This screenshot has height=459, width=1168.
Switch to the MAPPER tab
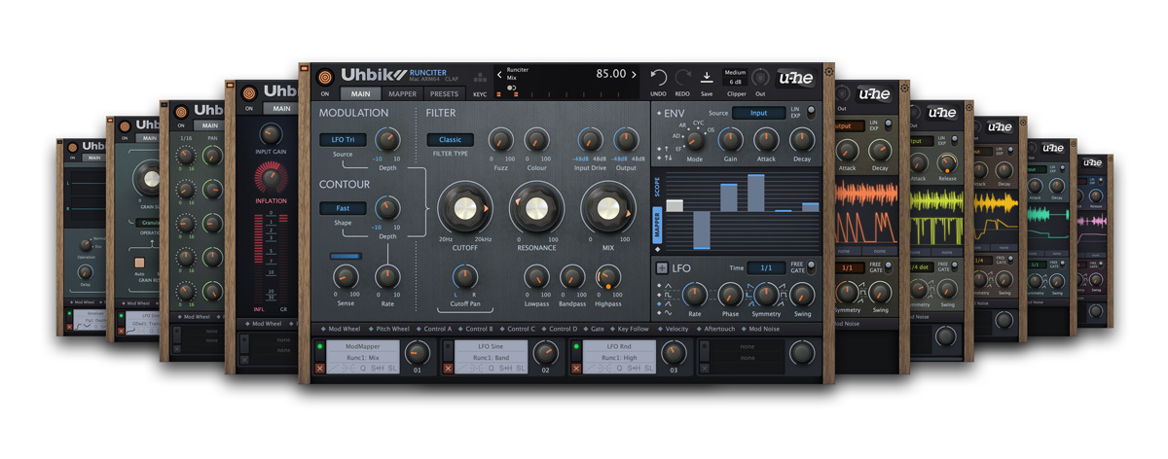click(402, 94)
